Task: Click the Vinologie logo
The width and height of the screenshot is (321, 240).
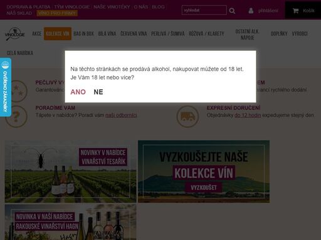Action: pos(14,34)
